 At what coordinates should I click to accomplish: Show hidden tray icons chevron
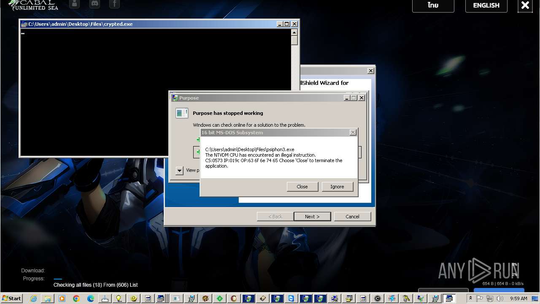470,299
